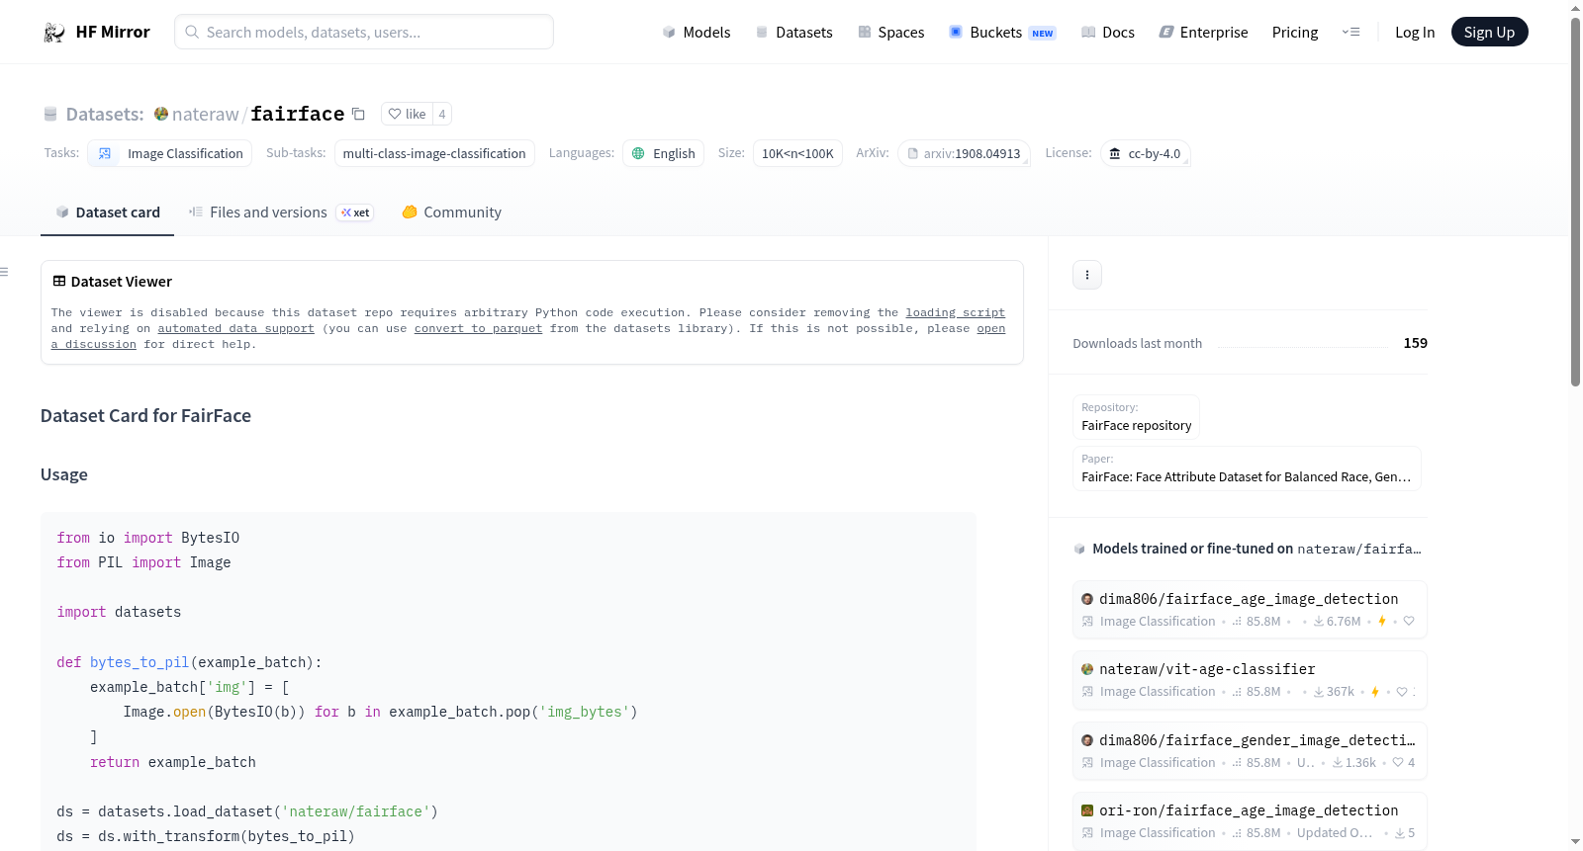1583x851 pixels.
Task: Click the Community tab emoji icon
Action: pyautogui.click(x=410, y=212)
